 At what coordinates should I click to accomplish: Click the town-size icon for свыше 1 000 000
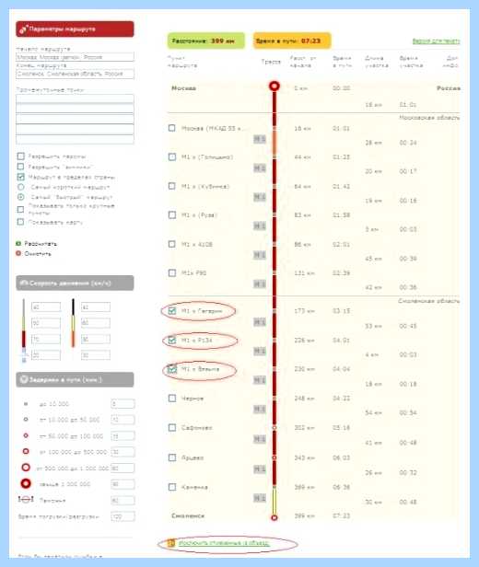click(26, 483)
